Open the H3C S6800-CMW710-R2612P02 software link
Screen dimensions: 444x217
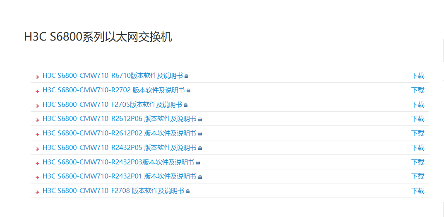pos(120,133)
